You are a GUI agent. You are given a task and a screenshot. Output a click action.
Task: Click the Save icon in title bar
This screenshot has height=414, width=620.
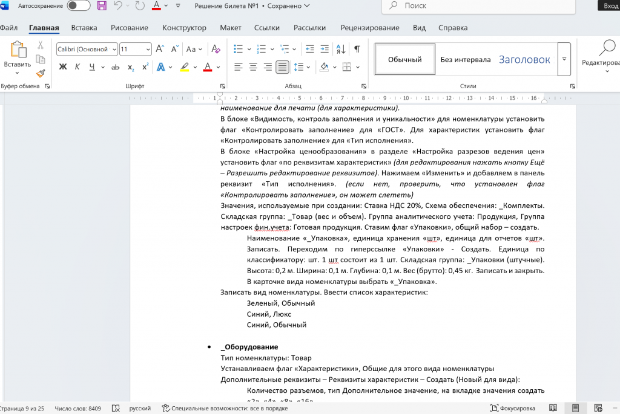(x=102, y=6)
